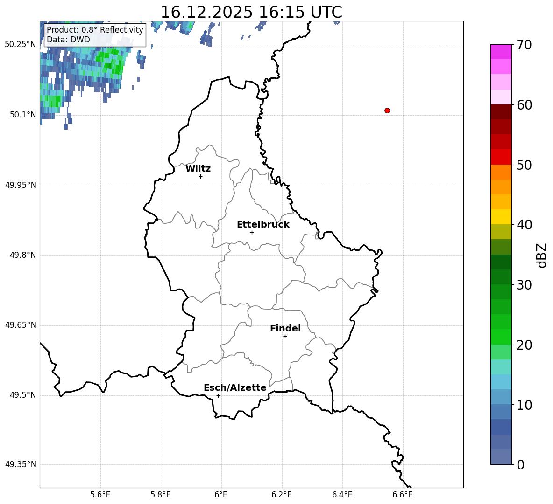
Task: Click the 49.5°N latitude label
Action: 23,395
